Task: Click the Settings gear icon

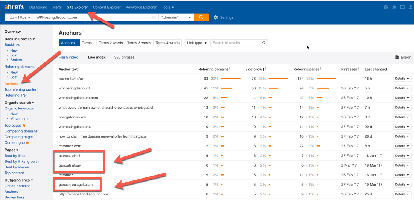Action: click(216, 17)
